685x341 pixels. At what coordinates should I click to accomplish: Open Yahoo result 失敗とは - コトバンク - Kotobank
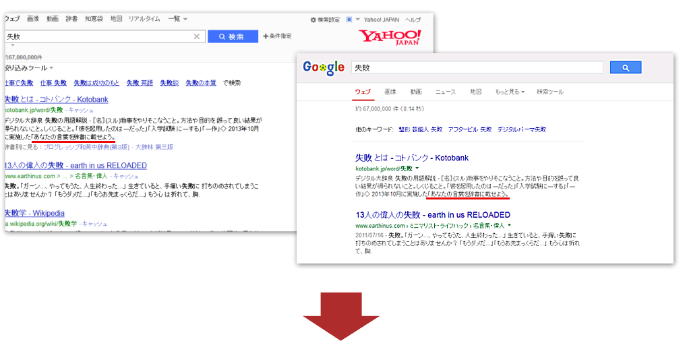click(x=56, y=99)
